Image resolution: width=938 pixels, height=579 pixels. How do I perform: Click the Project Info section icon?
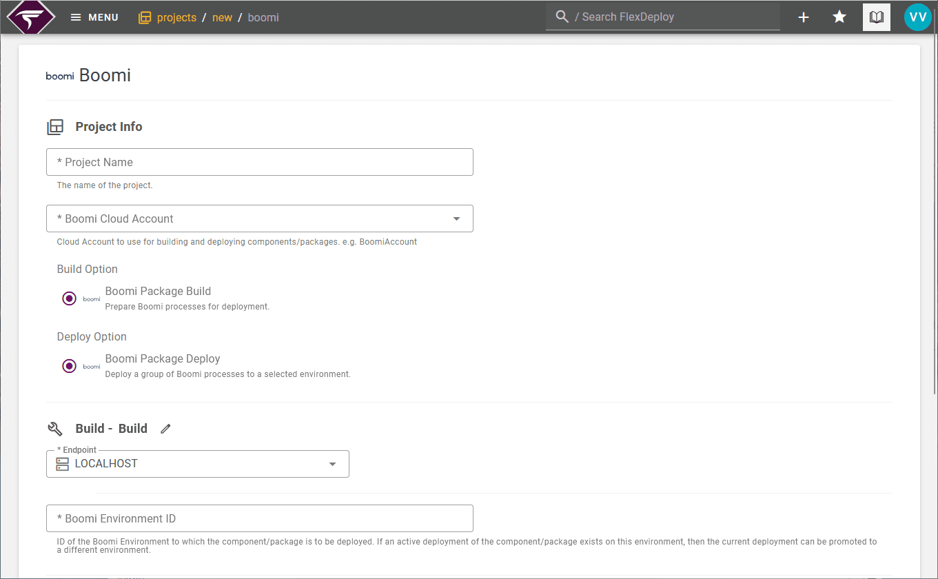55,127
